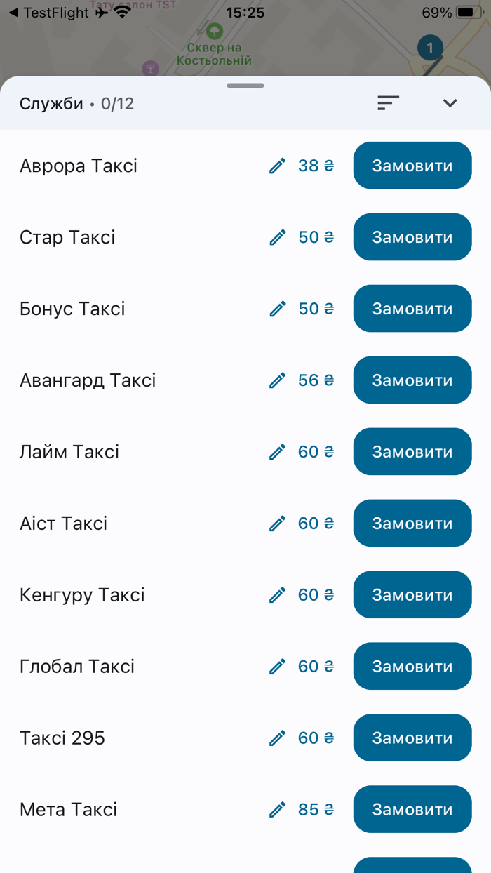Viewport: 491px width, 873px height.
Task: Edit the 50 ₴ fare for Бонус Таксі
Action: pos(278,309)
